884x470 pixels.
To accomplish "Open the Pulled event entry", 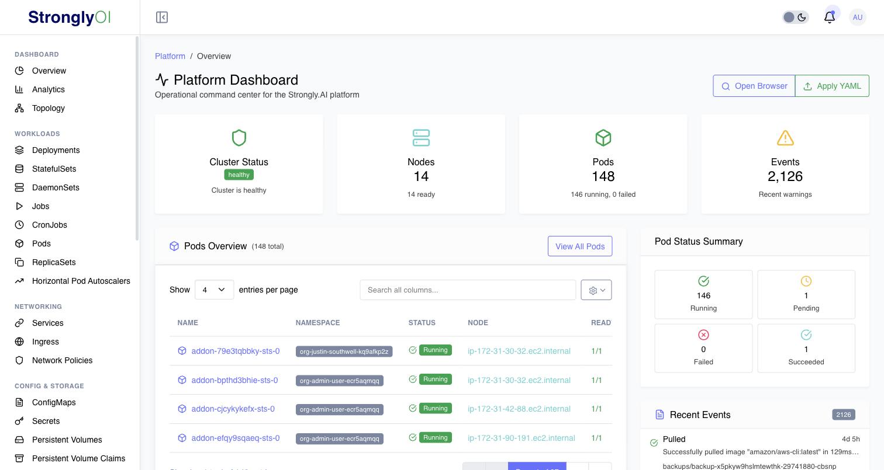I will tap(755, 453).
